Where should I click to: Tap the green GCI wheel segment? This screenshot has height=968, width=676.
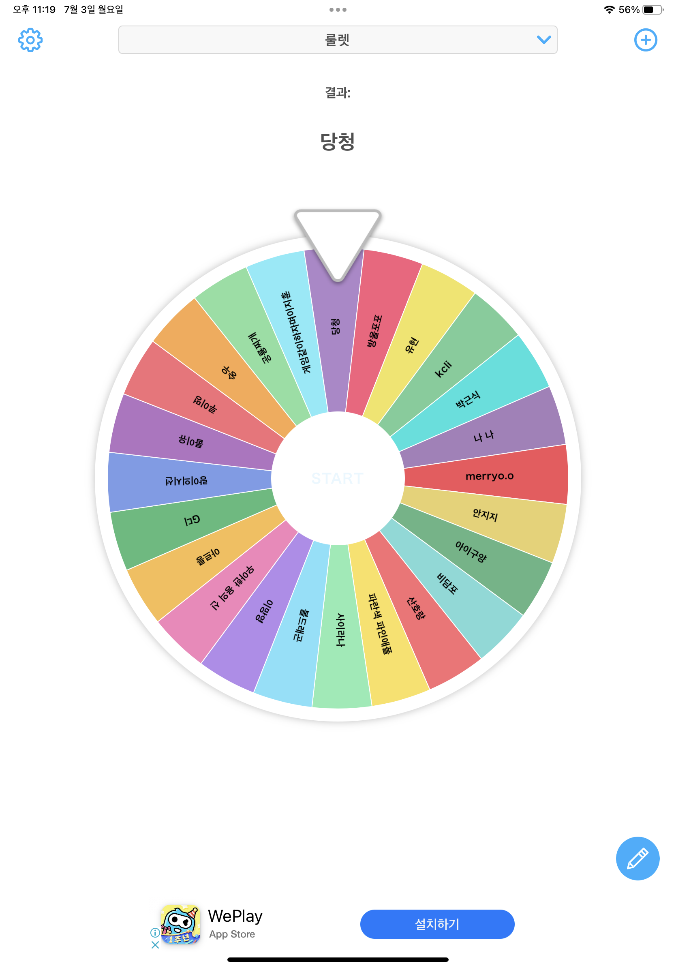192,520
